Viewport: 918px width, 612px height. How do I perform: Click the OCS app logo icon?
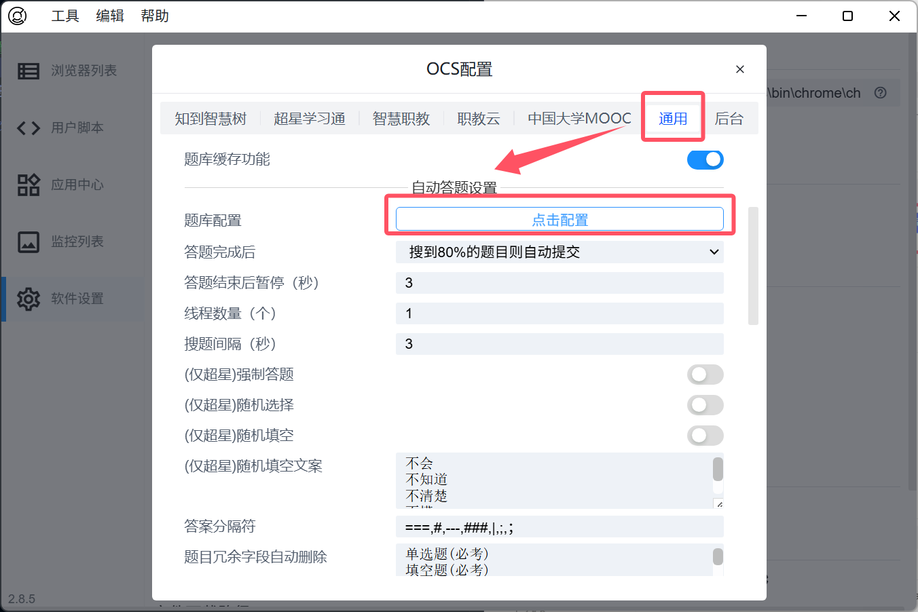[x=18, y=16]
